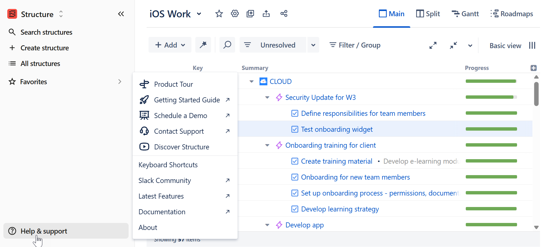Screen dimensions: 549x247
Task: Click the CLOUD progress bar
Action: tap(491, 81)
